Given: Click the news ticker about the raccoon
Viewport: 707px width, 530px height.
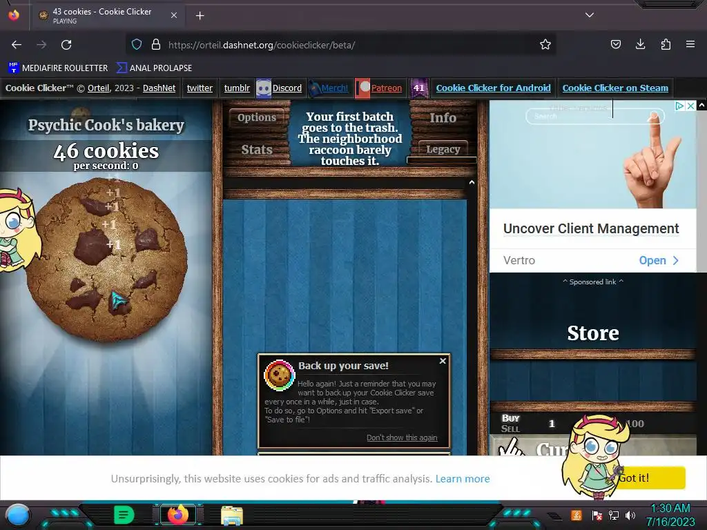Looking at the screenshot, I should 350,138.
